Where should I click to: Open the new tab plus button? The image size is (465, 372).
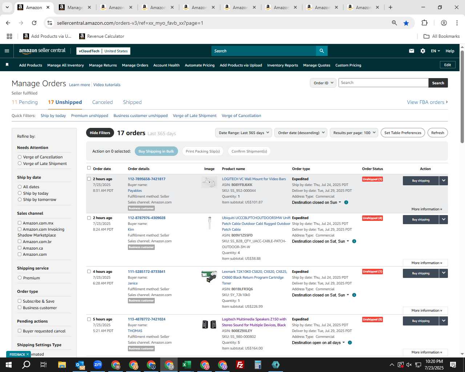[x=390, y=7]
